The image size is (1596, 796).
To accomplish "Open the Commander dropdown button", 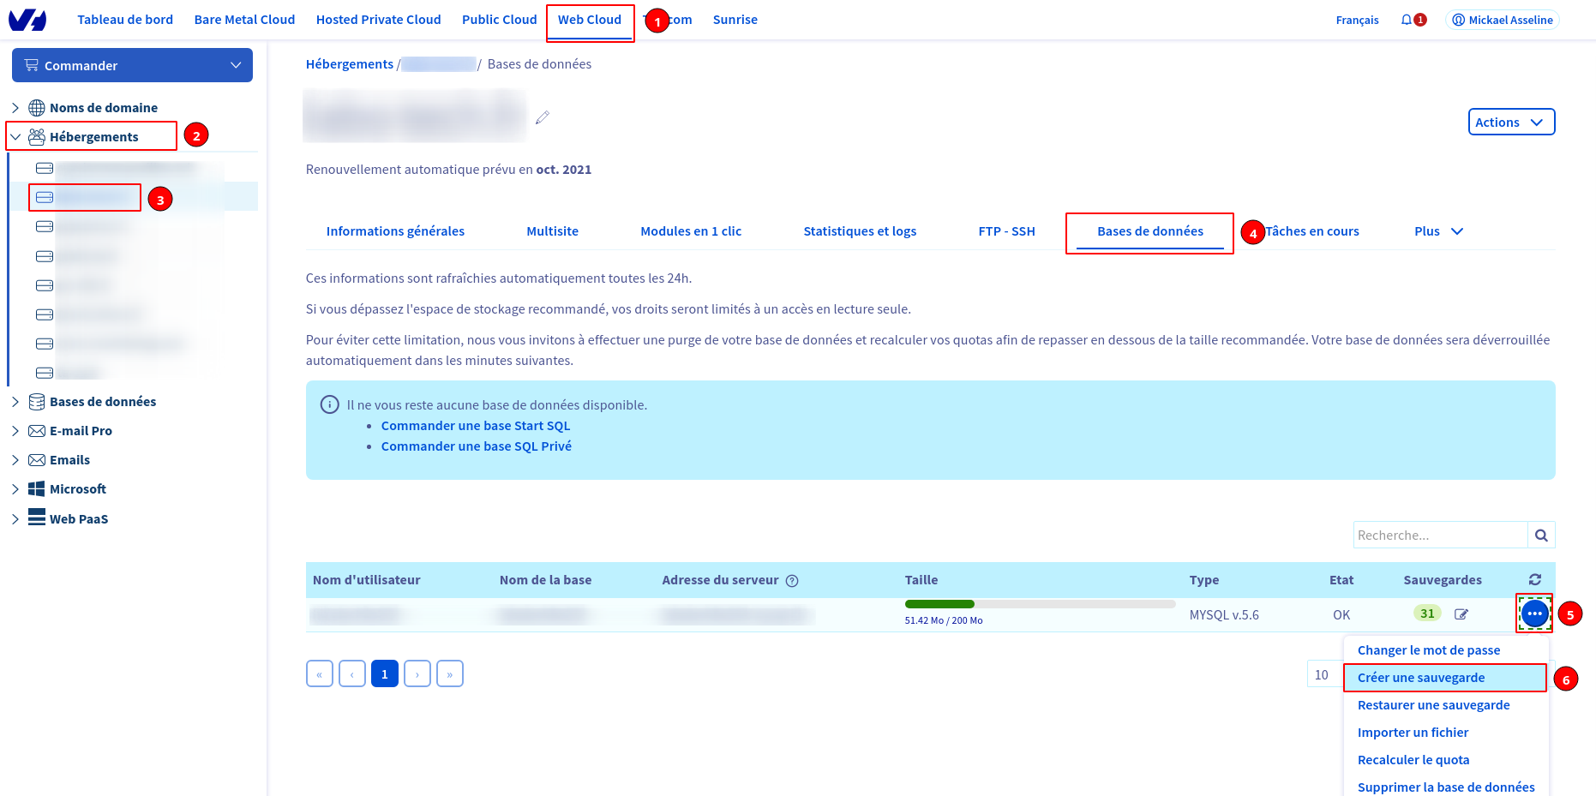I will pyautogui.click(x=132, y=66).
